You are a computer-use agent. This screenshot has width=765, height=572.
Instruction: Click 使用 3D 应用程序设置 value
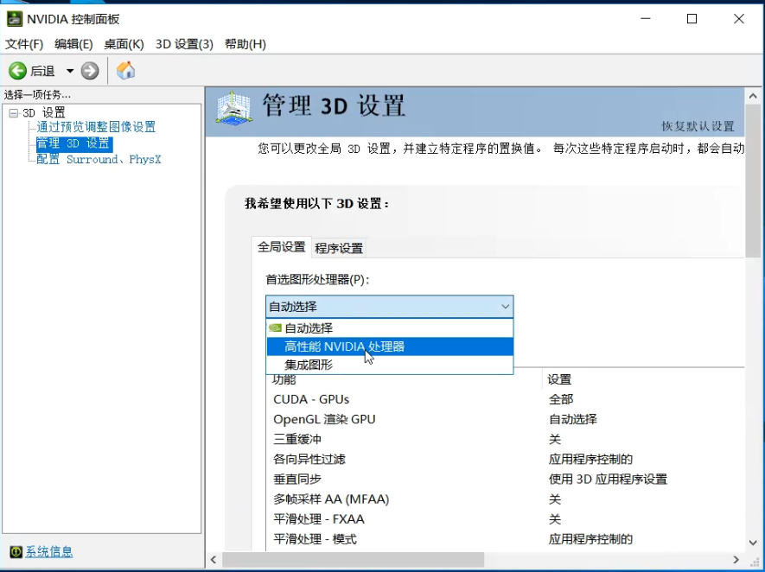pos(608,480)
